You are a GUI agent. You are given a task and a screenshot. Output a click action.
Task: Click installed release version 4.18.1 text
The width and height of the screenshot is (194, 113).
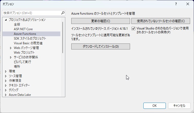click(99, 29)
